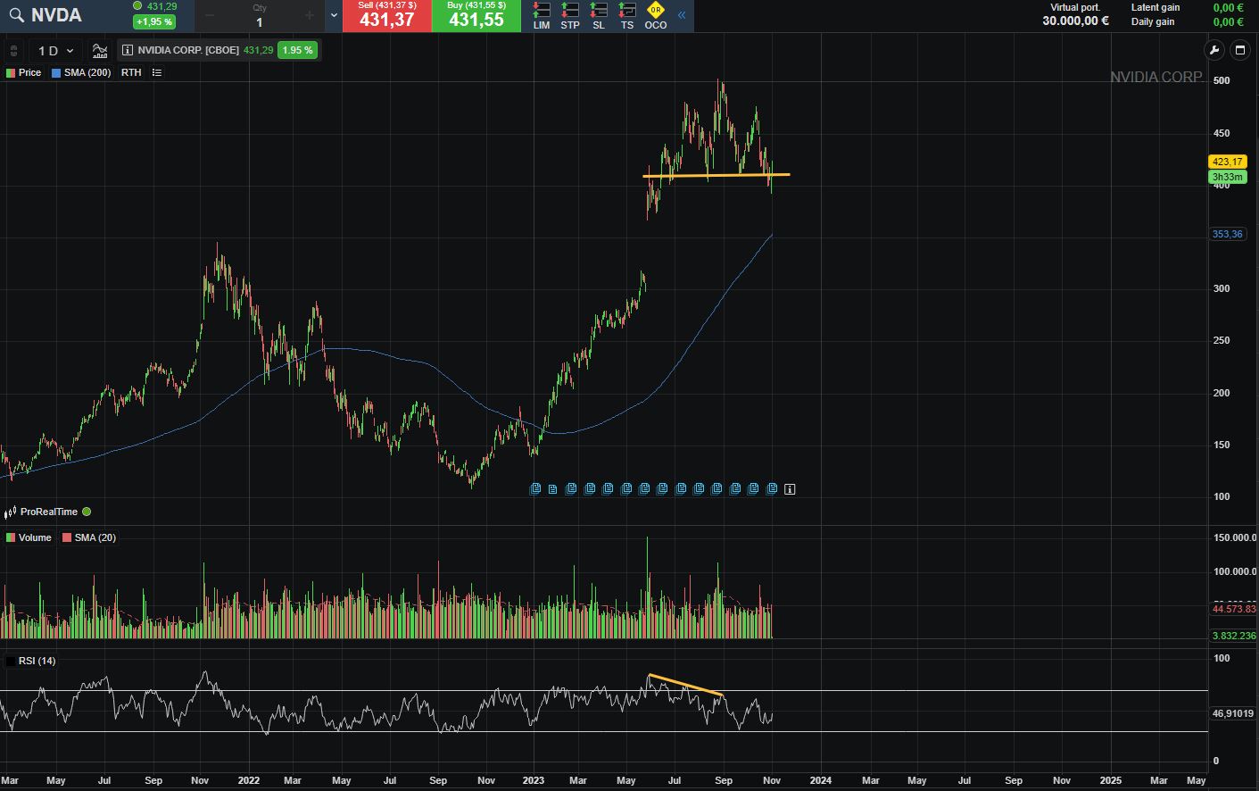
Task: Select the orange RSI trendline
Action: (x=685, y=685)
